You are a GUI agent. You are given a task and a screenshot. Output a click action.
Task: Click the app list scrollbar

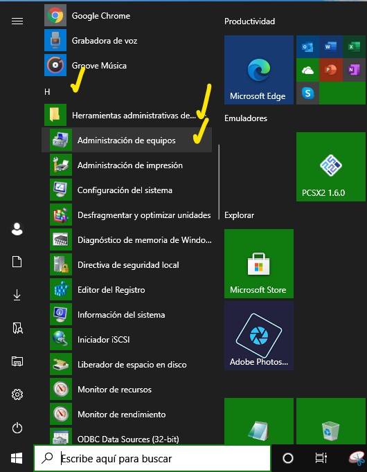click(x=219, y=182)
